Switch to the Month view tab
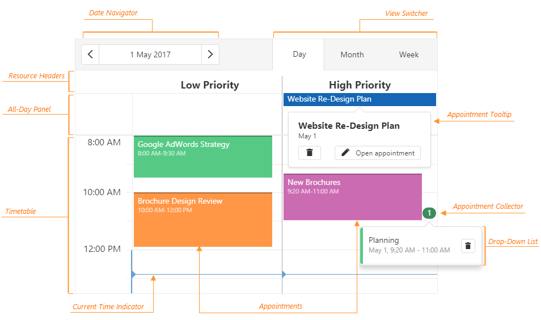Viewport: 541px width, 320px height. 352,54
